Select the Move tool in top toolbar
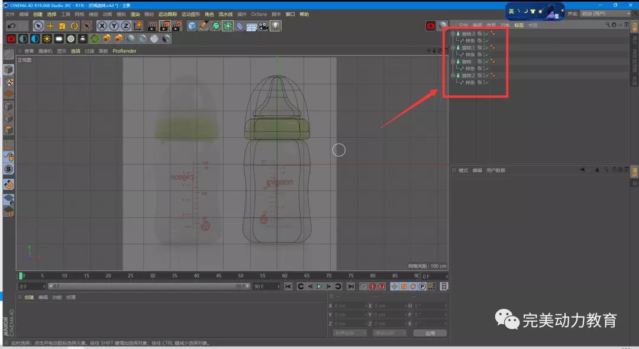The height and width of the screenshot is (349, 639). point(50,25)
